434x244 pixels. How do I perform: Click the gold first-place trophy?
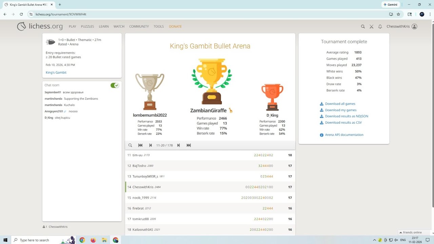pos(212,82)
